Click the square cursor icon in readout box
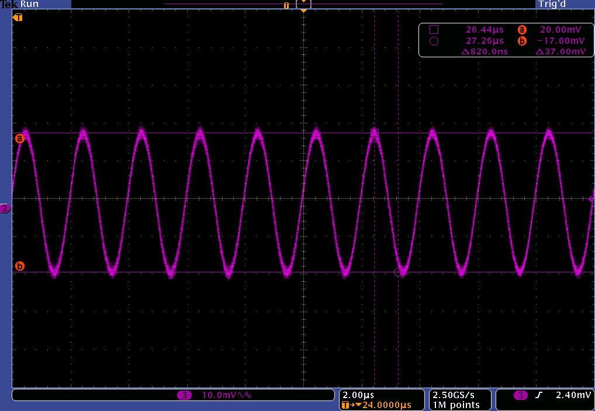The height and width of the screenshot is (411, 595). click(x=434, y=29)
